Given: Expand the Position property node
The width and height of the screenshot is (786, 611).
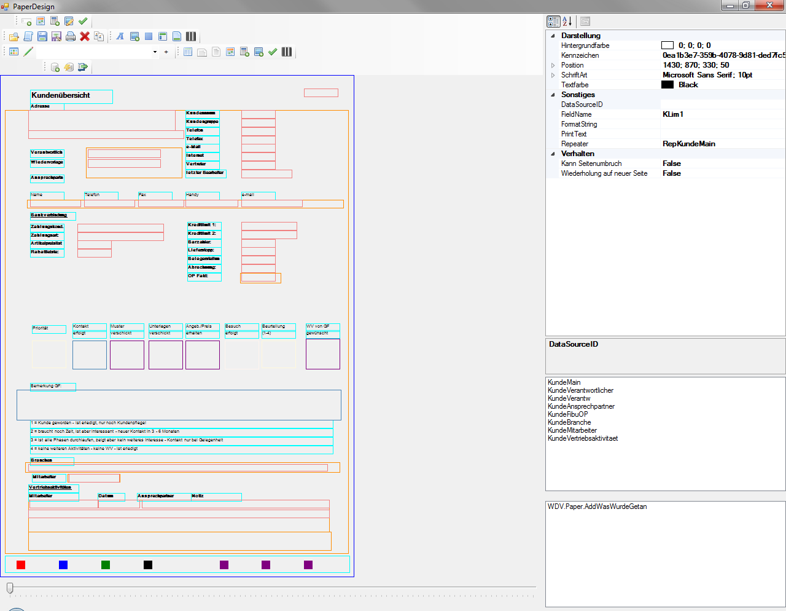Looking at the screenshot, I should (553, 65).
